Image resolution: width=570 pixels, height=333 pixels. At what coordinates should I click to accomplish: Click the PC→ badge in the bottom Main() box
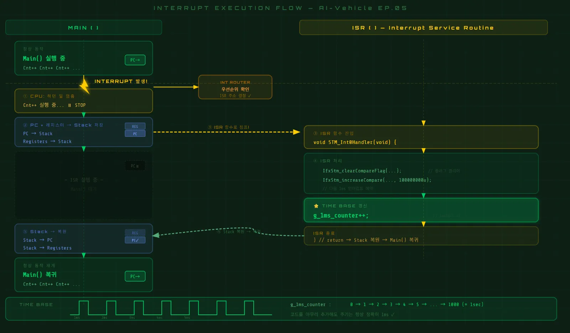pyautogui.click(x=135, y=276)
